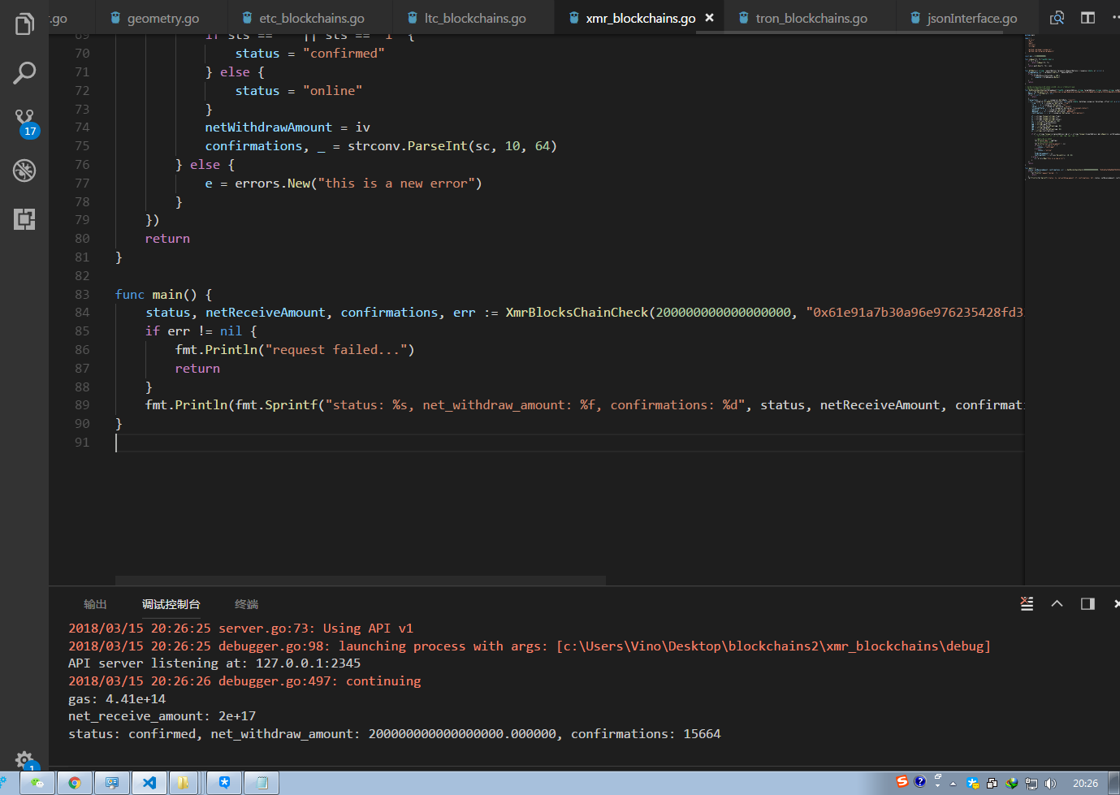Open the Manage gear in the activity bar
This screenshot has width=1120, height=795.
(x=25, y=761)
